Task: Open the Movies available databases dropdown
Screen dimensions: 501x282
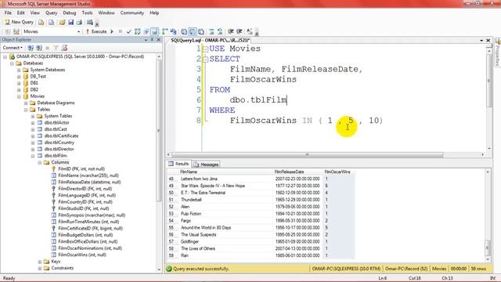Action: pos(78,31)
